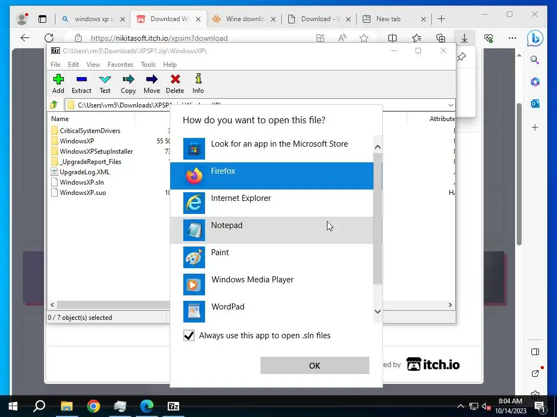Look for an app in Microsoft Store

[x=272, y=149]
